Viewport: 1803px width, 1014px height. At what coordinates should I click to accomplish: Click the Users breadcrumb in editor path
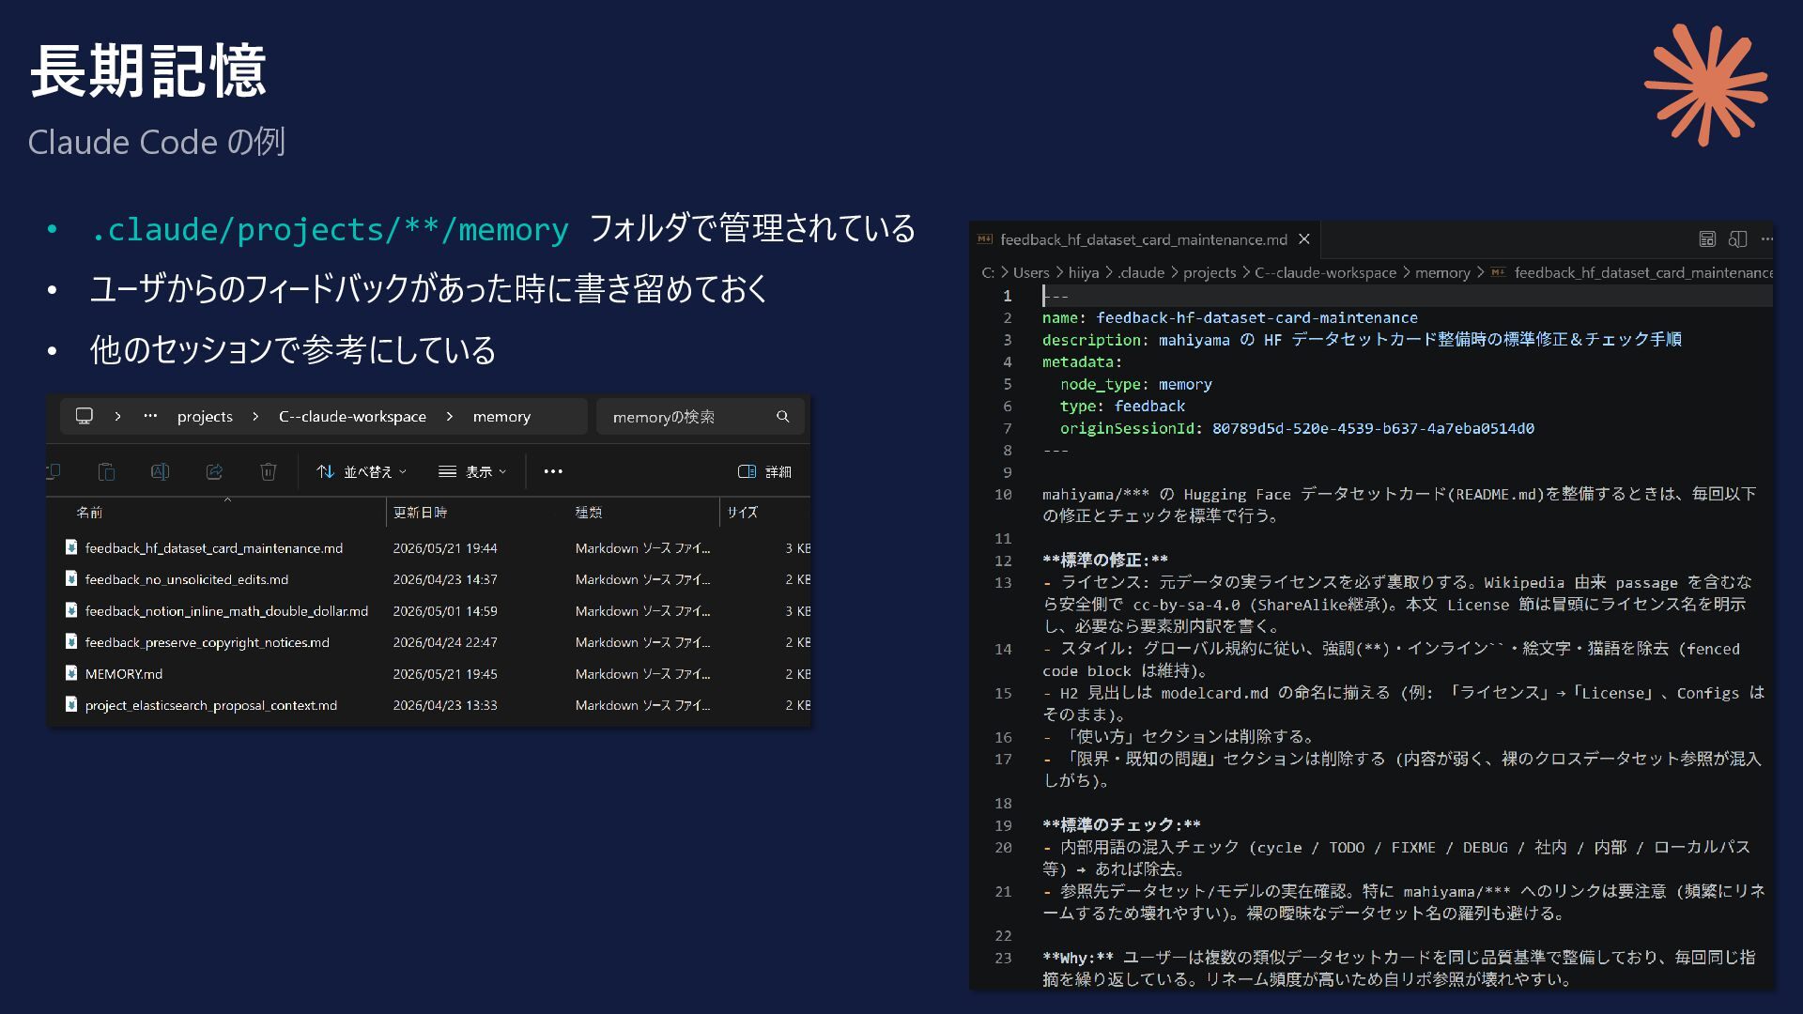pyautogui.click(x=1031, y=273)
